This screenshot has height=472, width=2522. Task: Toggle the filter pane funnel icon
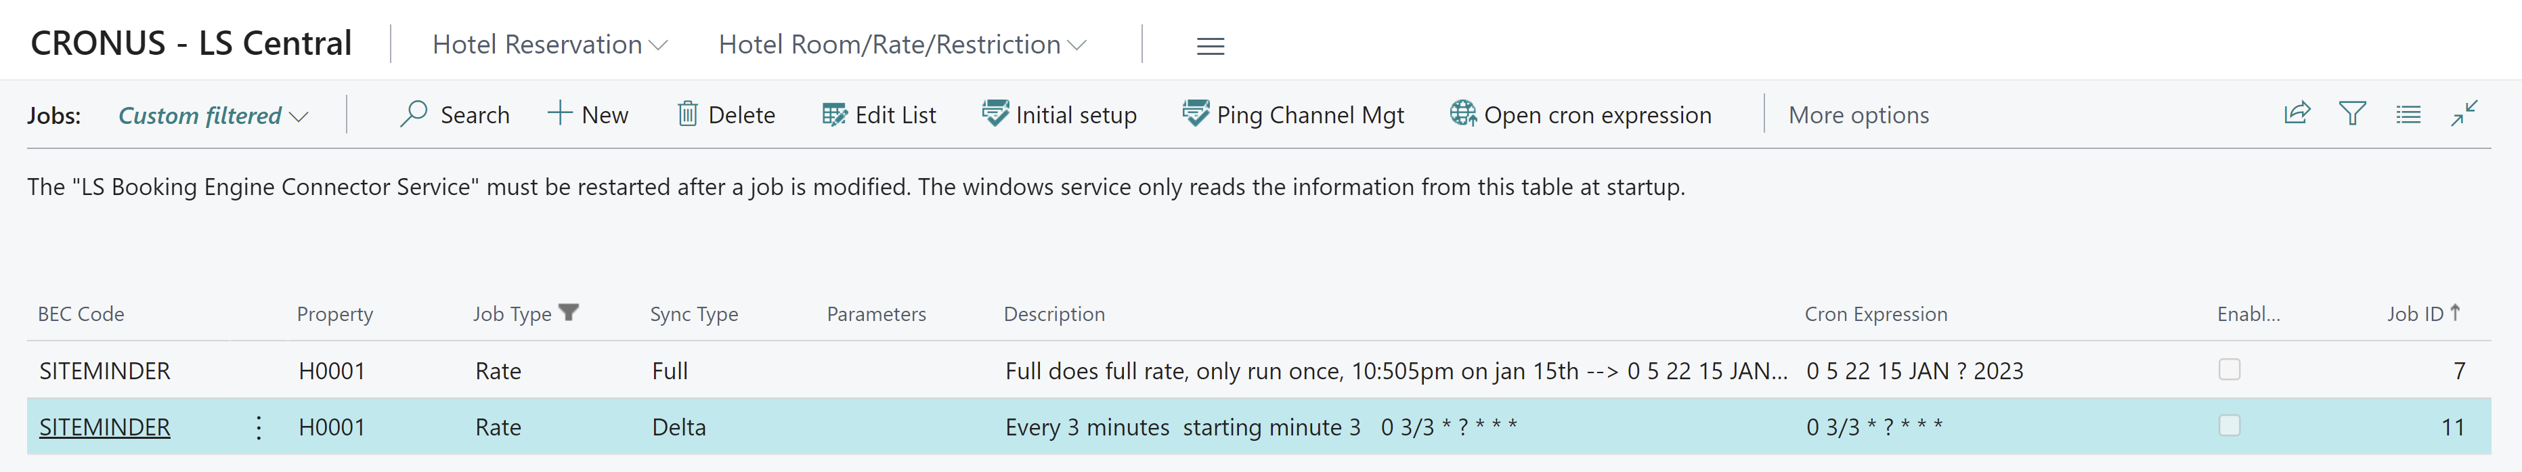click(x=2353, y=114)
